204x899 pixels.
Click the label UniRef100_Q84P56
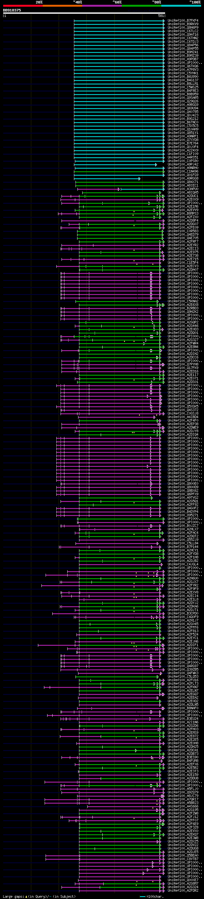point(183,45)
